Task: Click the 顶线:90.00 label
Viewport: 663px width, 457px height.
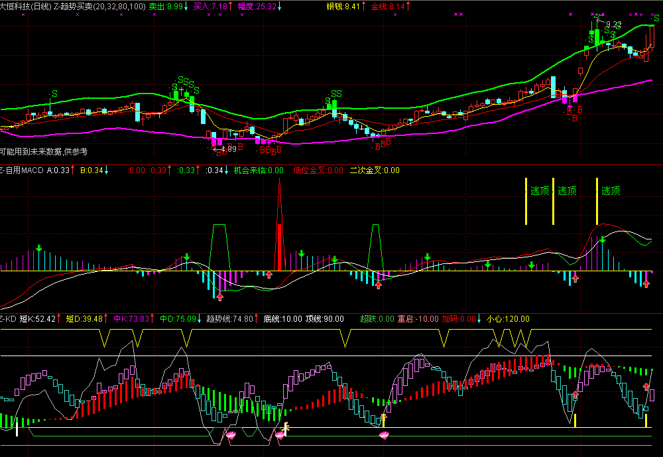Action: click(x=325, y=318)
